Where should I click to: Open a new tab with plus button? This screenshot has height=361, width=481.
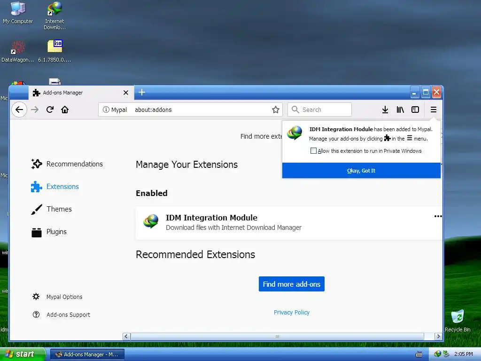tap(142, 92)
